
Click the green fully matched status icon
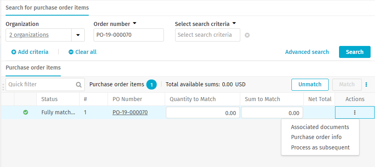coord(26,112)
